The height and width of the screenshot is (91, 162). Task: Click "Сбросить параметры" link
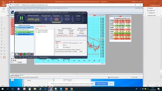pos(82,35)
